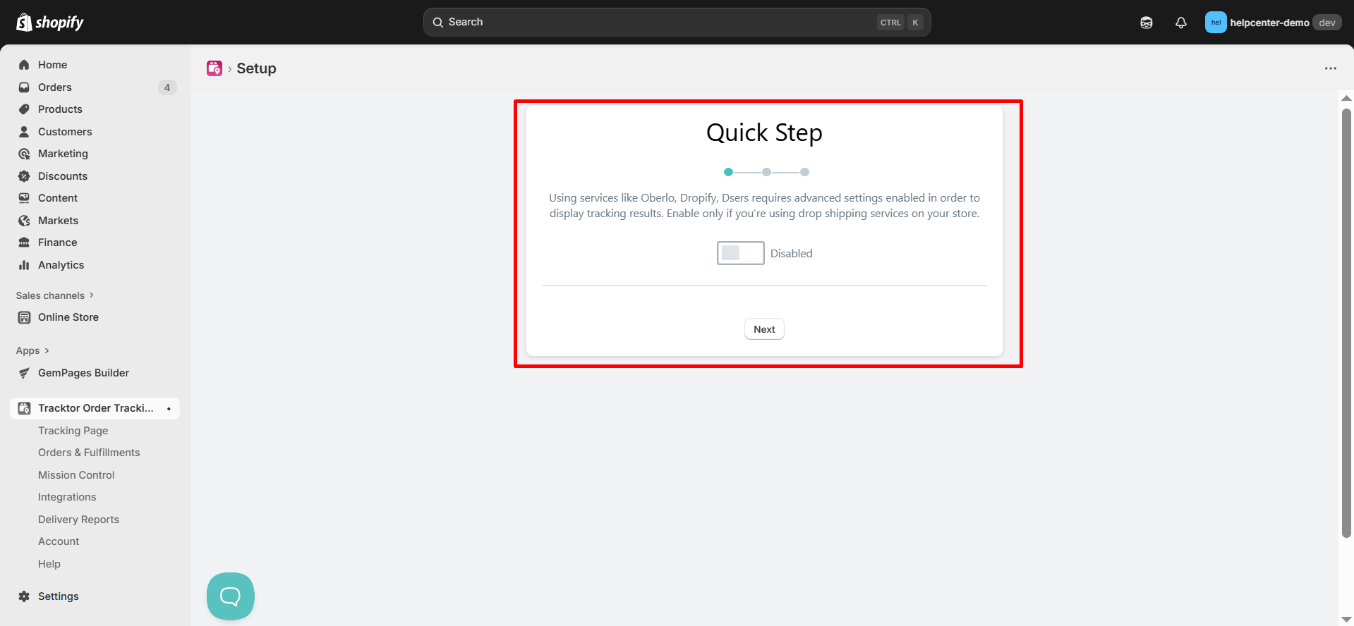Click the Customers person icon
The image size is (1354, 626).
pos(24,132)
